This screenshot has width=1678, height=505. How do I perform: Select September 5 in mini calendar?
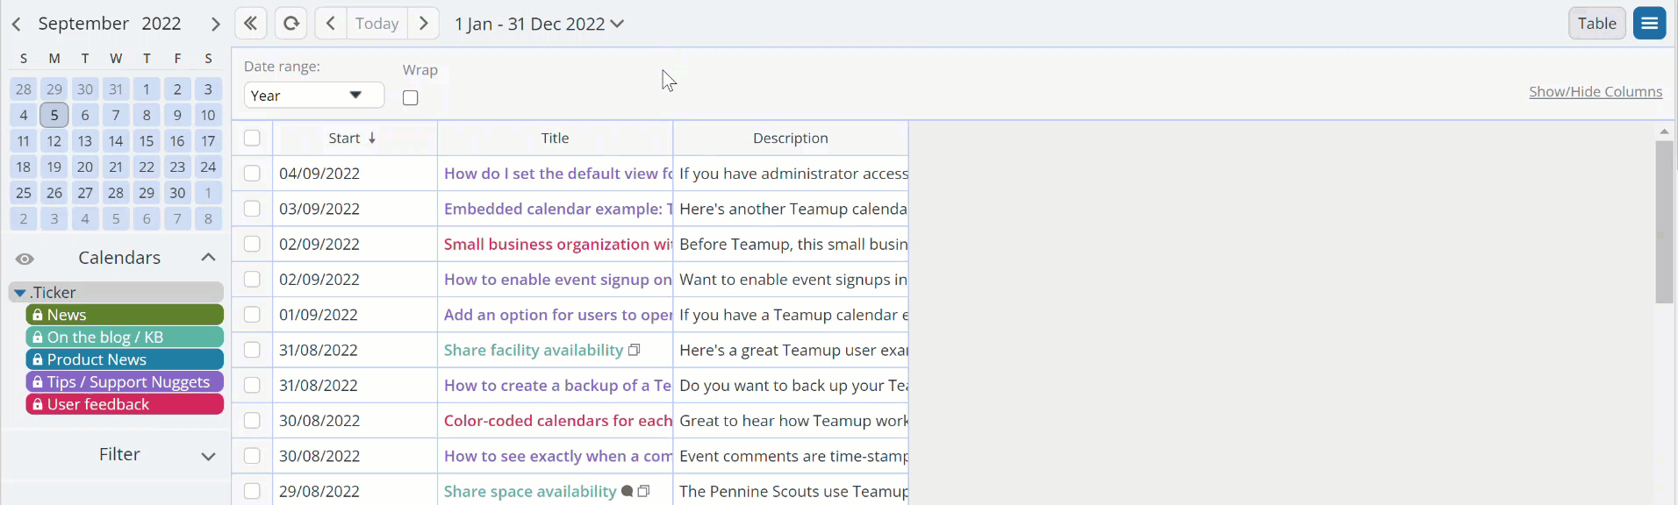coord(54,115)
